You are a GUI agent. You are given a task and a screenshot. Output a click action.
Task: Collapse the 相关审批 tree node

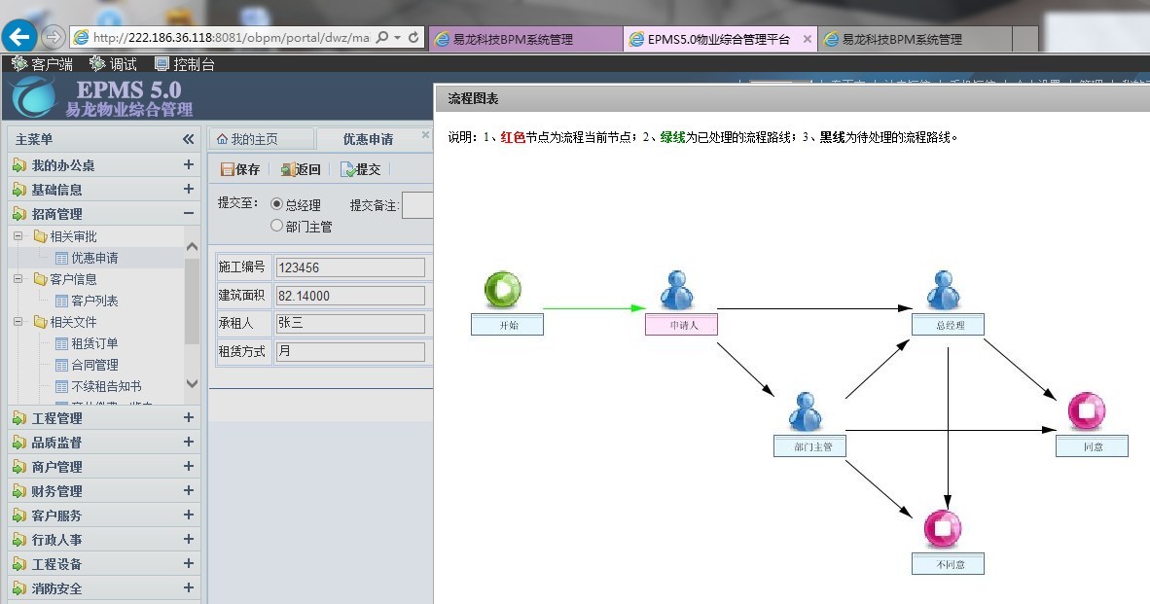click(18, 236)
